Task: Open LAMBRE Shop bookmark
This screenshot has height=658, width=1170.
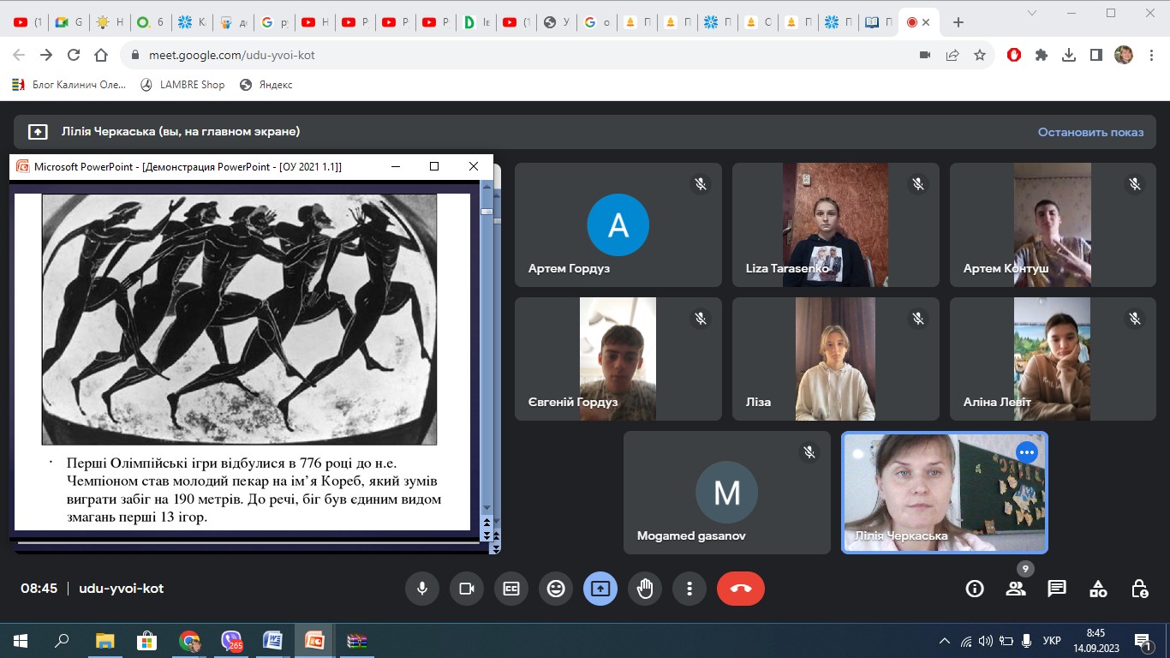Action: (182, 85)
